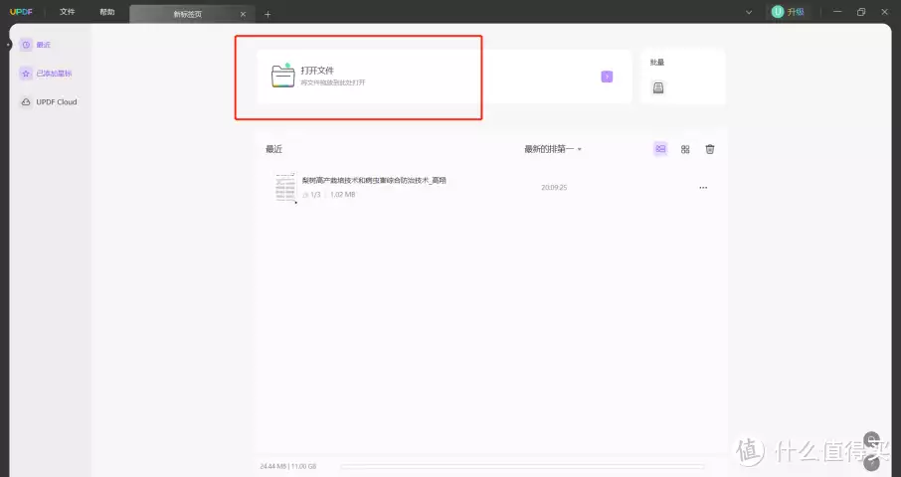Viewport: 901px width, 477px height.
Task: Expand the tab list chevron in title bar
Action: coord(749,12)
